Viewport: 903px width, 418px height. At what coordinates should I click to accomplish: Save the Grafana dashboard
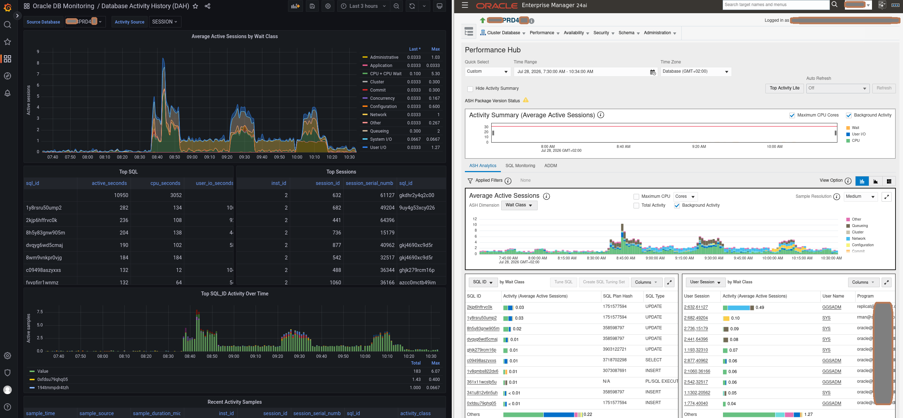coord(312,6)
